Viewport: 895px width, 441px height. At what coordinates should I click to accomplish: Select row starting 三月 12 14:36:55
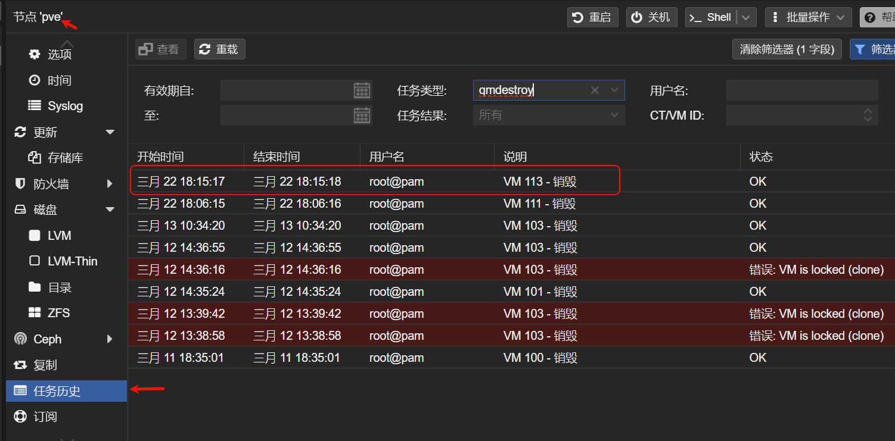(x=511, y=248)
